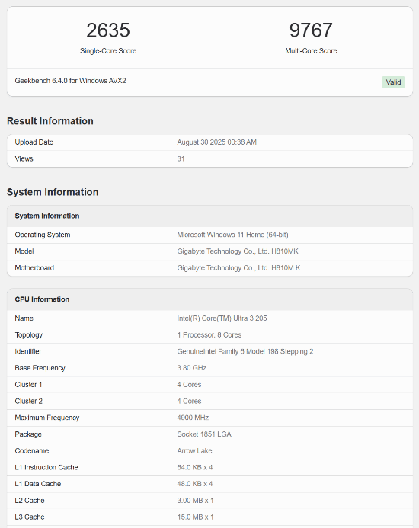This screenshot has height=528, width=419.
Task: Click the L3 Cache 15.0 MB value
Action: 195,517
